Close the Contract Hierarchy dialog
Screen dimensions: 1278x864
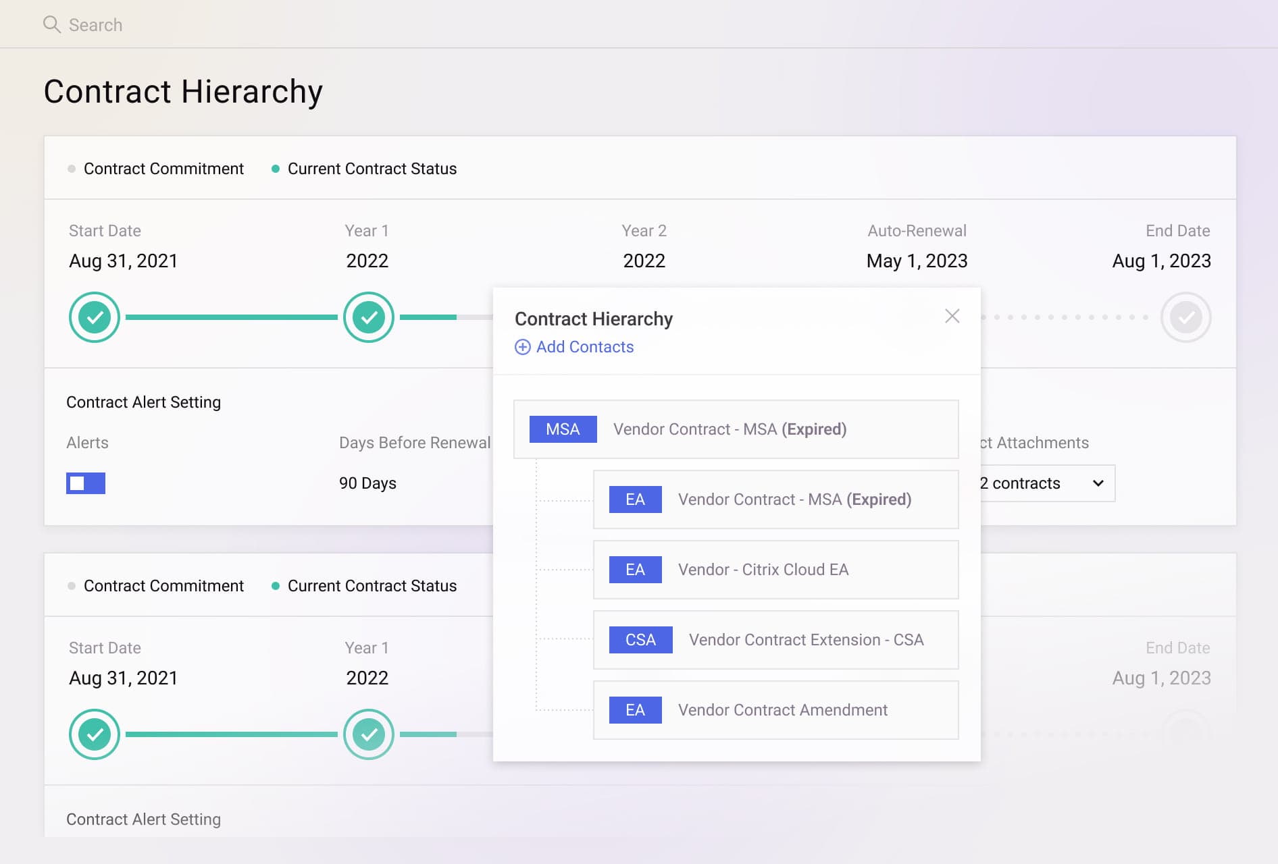coord(952,316)
